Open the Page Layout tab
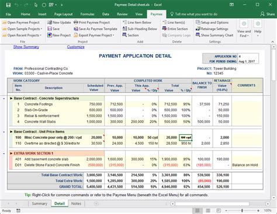This screenshot has width=277, height=214. tap(63, 14)
